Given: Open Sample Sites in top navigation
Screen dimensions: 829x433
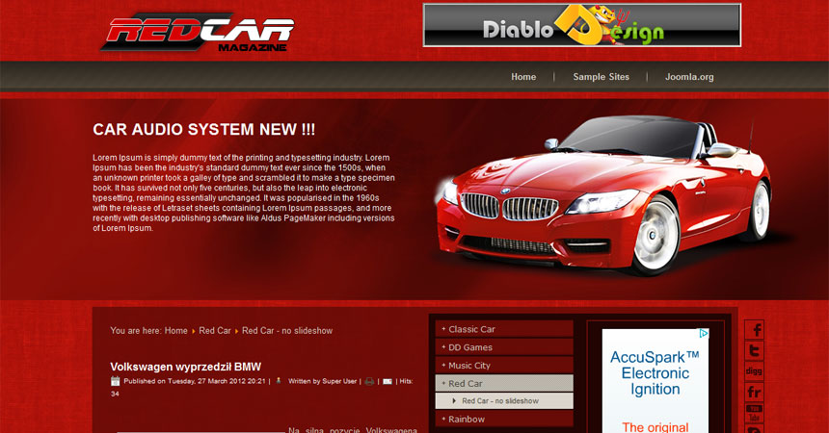Looking at the screenshot, I should click(x=602, y=77).
